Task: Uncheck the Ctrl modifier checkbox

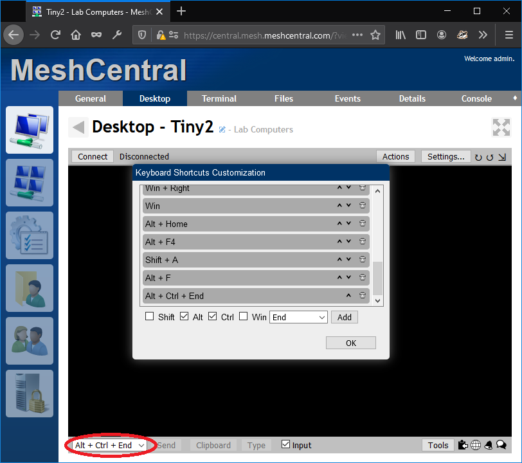Action: pyautogui.click(x=212, y=316)
